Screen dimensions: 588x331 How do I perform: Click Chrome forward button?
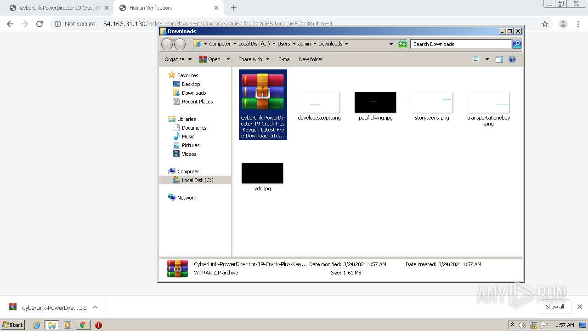point(25,24)
